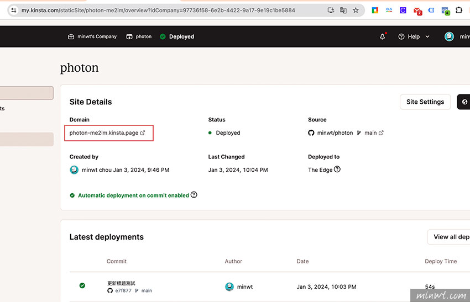Viewport: 470px width, 302px height.
Task: Click the Deployed status breadcrumb
Action: click(177, 36)
